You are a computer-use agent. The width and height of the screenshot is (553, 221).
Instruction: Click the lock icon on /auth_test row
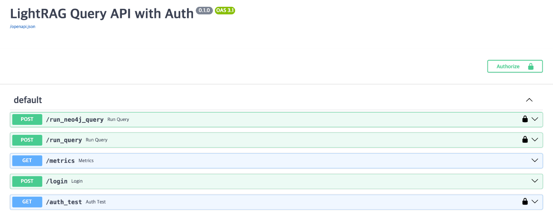(x=525, y=201)
